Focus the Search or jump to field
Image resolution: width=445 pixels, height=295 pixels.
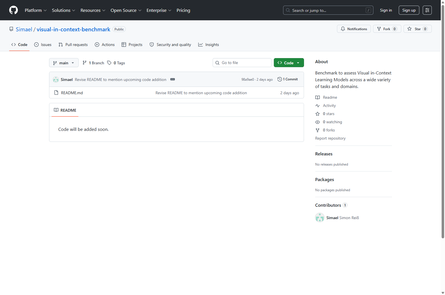point(328,10)
